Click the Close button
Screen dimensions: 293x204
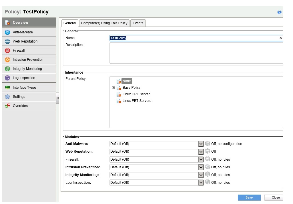point(275,197)
